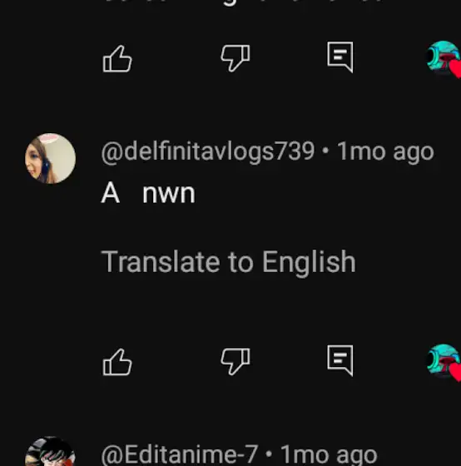
Task: Open replies for delfinitavlogs739's comment
Action: click(340, 360)
